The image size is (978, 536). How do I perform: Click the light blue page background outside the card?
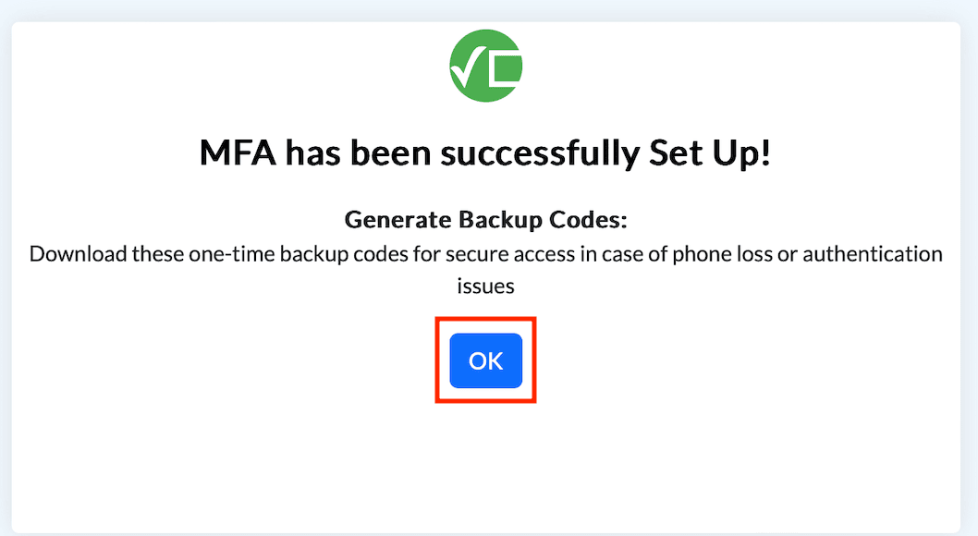(5, 277)
